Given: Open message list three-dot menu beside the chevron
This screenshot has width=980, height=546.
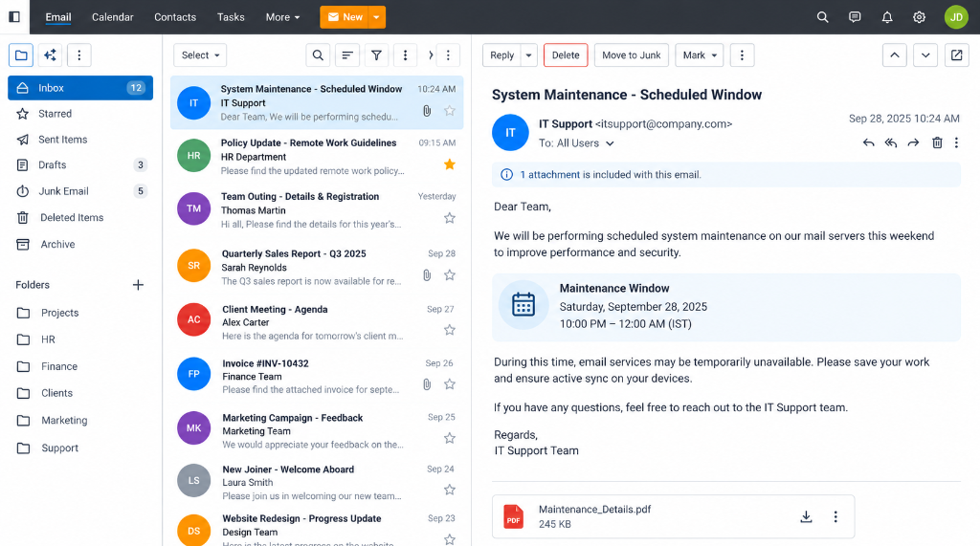Looking at the screenshot, I should [x=448, y=55].
